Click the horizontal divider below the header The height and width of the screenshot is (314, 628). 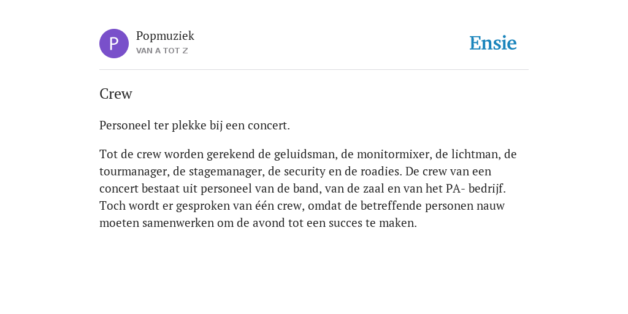(x=314, y=70)
